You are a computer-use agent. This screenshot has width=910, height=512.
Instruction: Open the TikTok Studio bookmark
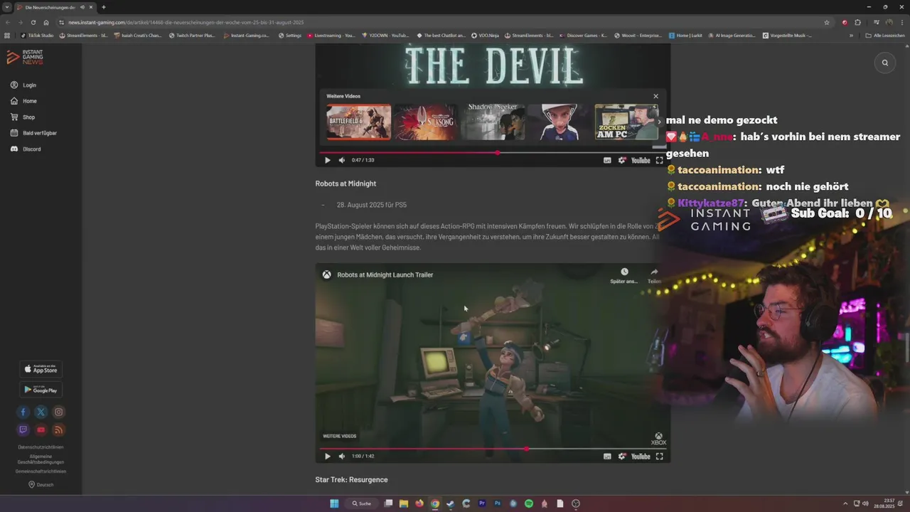pos(37,35)
